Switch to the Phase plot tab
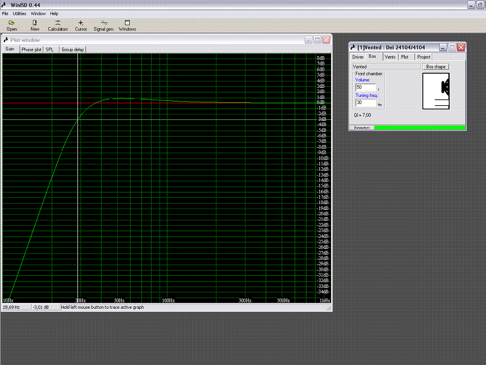486x365 pixels. [31, 49]
